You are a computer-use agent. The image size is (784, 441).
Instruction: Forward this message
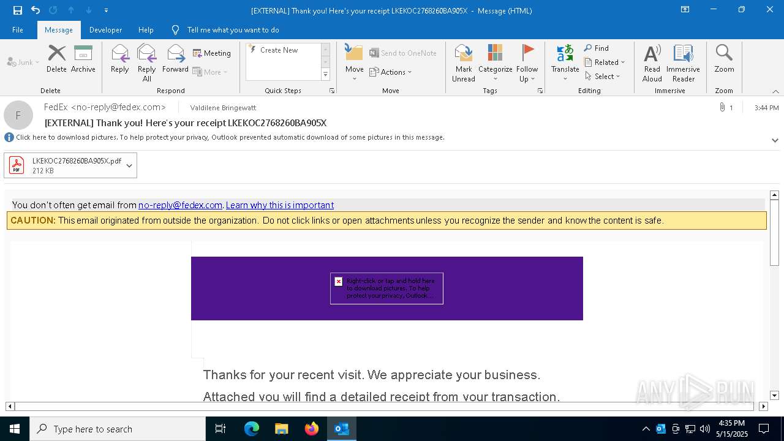(175, 59)
